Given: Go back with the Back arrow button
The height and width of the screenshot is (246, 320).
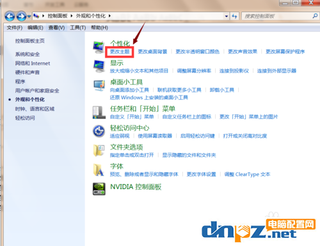Looking at the screenshot, I should tap(10, 16).
